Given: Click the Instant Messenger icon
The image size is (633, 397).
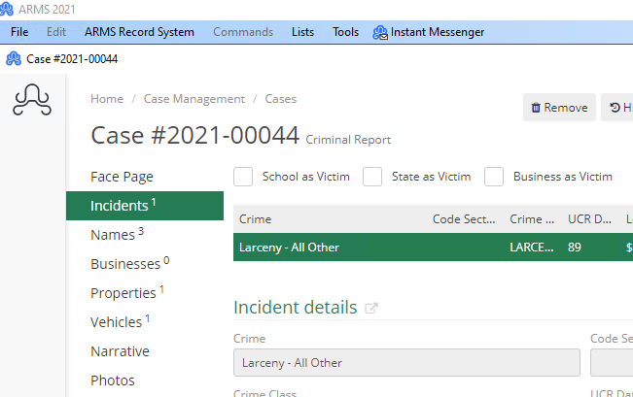Looking at the screenshot, I should tap(379, 32).
